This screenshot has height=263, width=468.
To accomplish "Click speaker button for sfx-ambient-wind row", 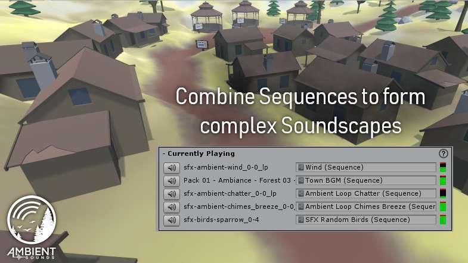I will click(x=172, y=168).
